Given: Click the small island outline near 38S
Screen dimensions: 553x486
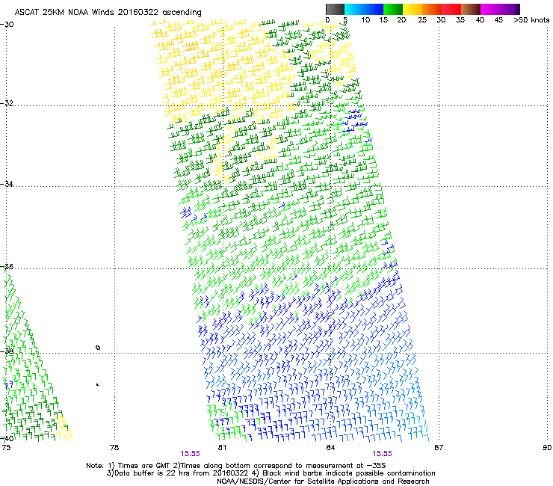Looking at the screenshot, I should coord(98,348).
